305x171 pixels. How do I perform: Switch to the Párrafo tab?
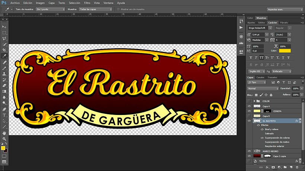[x=284, y=23]
